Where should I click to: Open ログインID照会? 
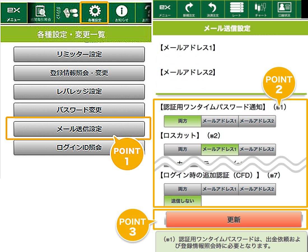pos(79,148)
